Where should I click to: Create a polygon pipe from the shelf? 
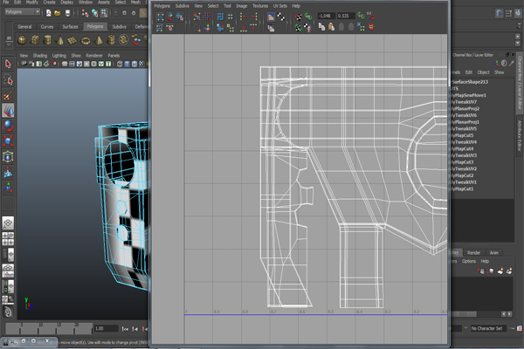(x=111, y=40)
